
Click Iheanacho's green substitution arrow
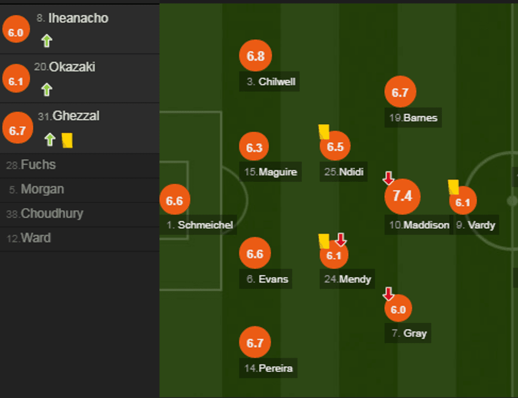click(47, 41)
